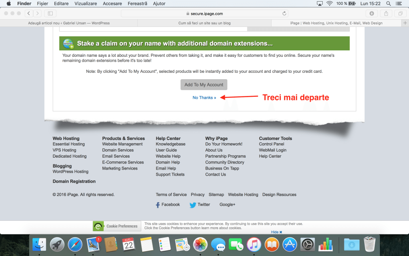This screenshot has width=409, height=256.
Task: Open Safari compass icon in dock
Action: coord(75,245)
